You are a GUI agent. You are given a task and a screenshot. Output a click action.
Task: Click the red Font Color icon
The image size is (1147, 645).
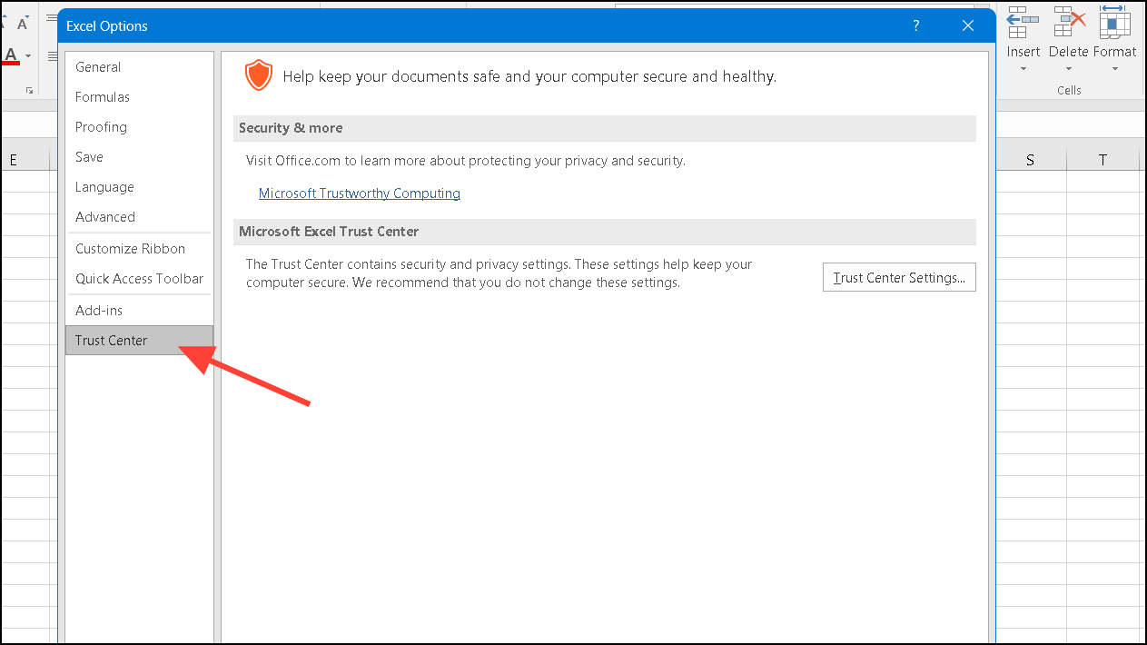point(11,56)
